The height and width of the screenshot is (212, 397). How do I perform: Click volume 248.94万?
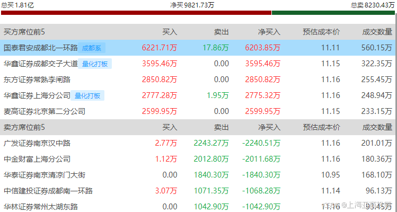pyautogui.click(x=377, y=95)
